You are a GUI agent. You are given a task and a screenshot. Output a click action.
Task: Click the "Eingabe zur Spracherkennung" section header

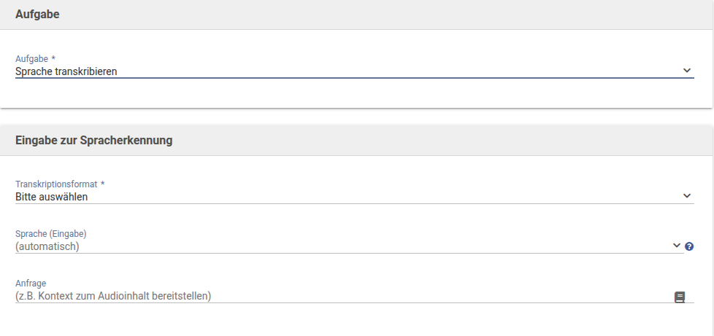(94, 140)
